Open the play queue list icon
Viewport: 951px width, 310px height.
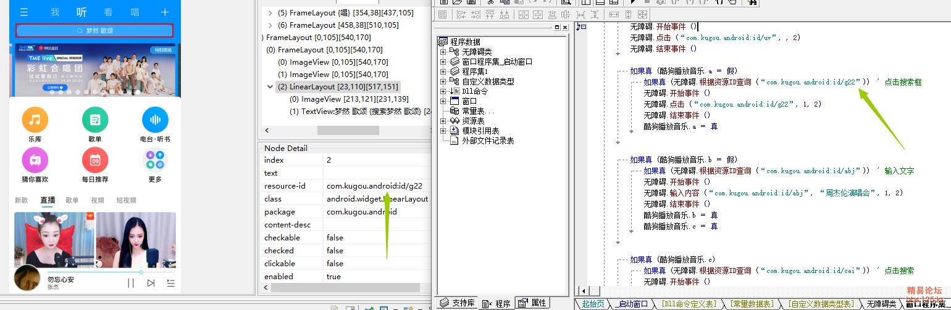pos(171,283)
